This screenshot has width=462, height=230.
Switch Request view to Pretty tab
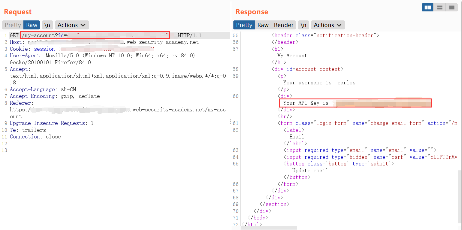(13, 25)
